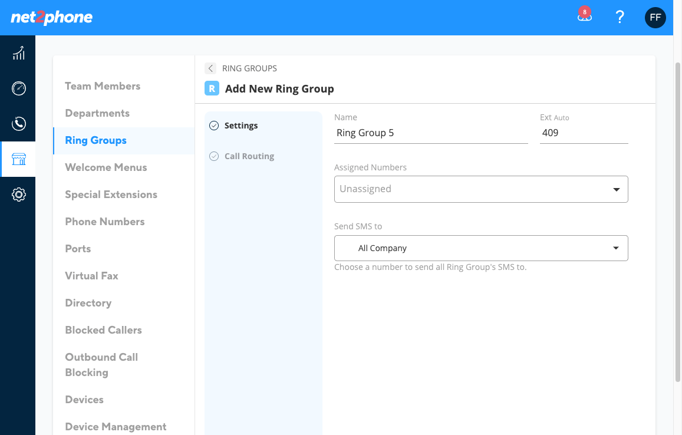This screenshot has width=682, height=435.
Task: Click the Send SMS to dropdown arrow
Action: [616, 248]
